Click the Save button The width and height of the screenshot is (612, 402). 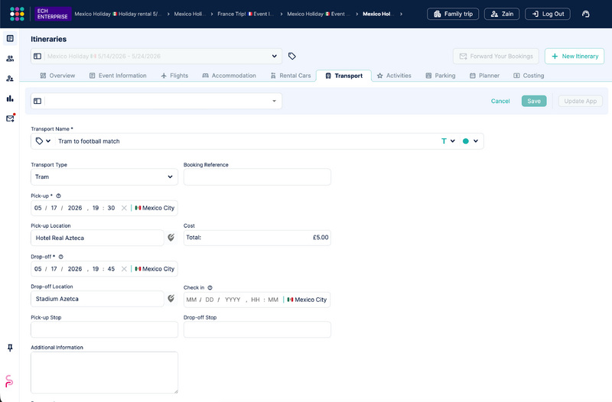click(534, 101)
